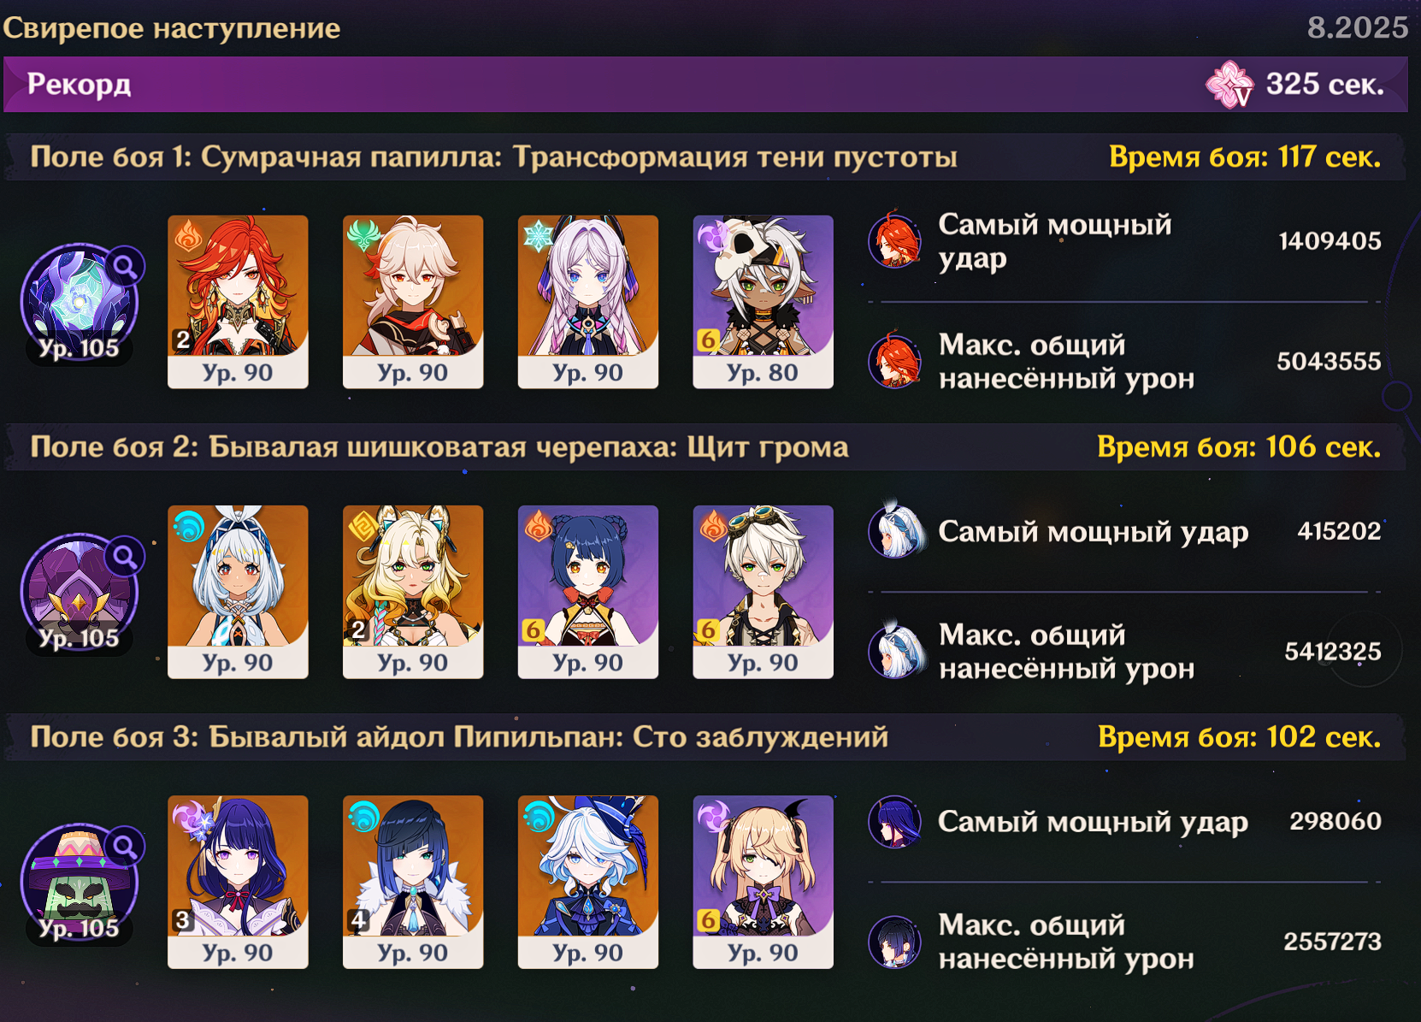
Task: Click the Рекорд banner header
Action: (705, 84)
